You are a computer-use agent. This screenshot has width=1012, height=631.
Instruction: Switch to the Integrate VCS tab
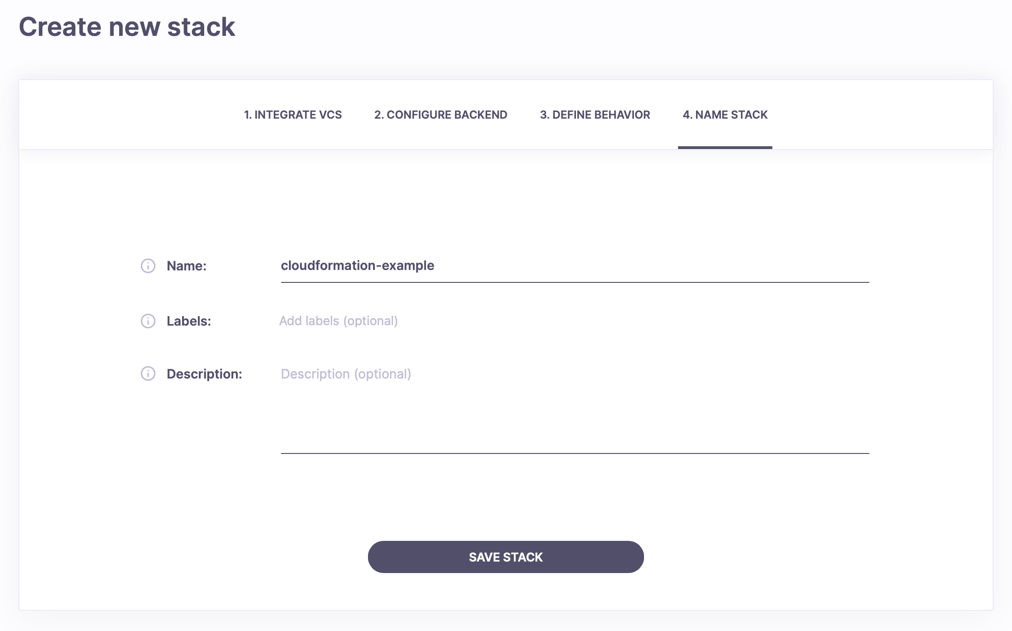(293, 115)
